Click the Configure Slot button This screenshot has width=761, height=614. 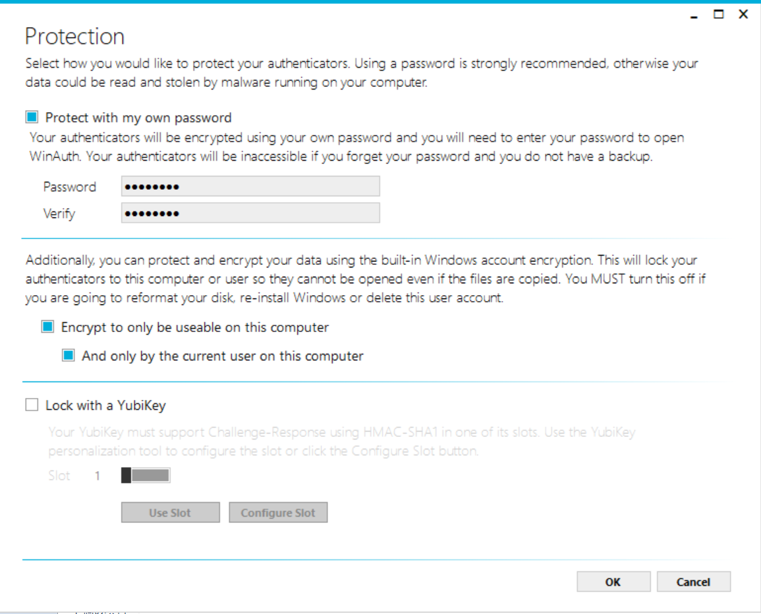click(x=277, y=512)
